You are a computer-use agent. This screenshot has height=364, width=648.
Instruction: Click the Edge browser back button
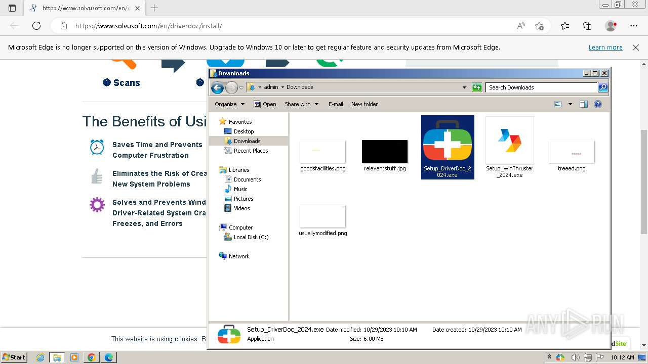pyautogui.click(x=14, y=26)
